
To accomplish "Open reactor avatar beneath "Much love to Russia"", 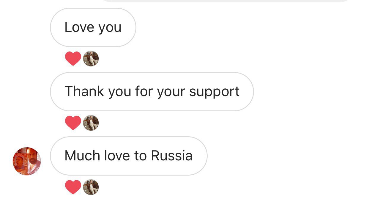I will tap(91, 187).
